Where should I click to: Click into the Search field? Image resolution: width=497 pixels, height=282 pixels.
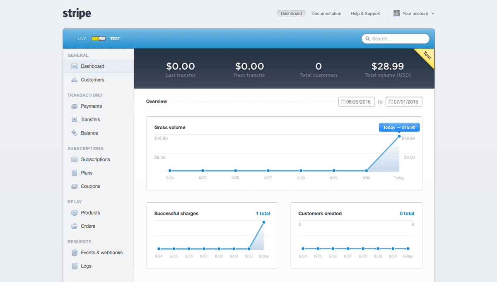coord(396,39)
